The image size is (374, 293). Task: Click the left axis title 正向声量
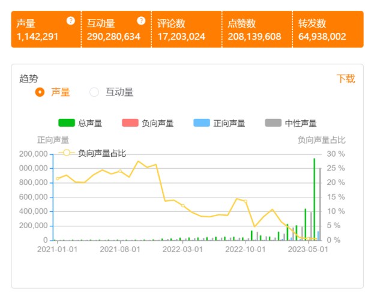[x=53, y=140]
